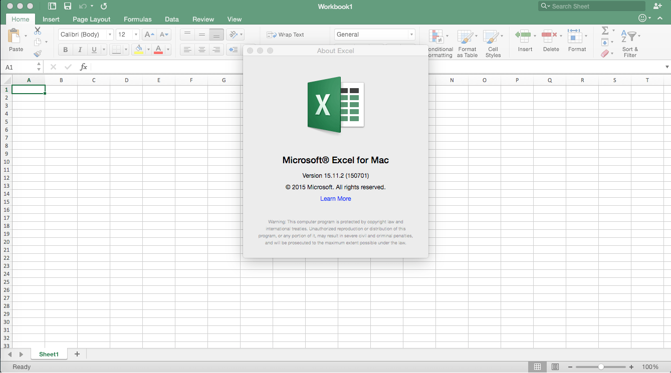671x373 pixels.
Task: Select the Sheet1 tab
Action: 49,354
